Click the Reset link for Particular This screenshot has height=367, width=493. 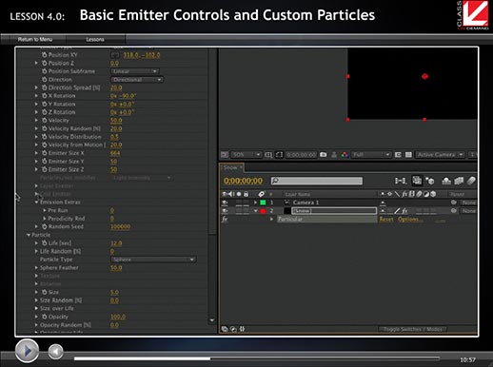tap(386, 220)
